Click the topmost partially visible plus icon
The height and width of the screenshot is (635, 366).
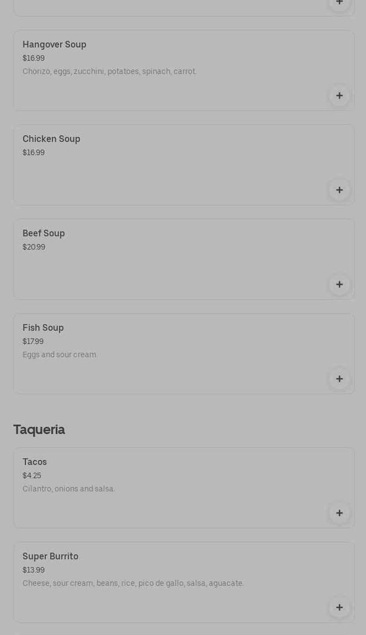point(340,3)
